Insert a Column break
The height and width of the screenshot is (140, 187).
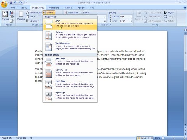click(70, 35)
